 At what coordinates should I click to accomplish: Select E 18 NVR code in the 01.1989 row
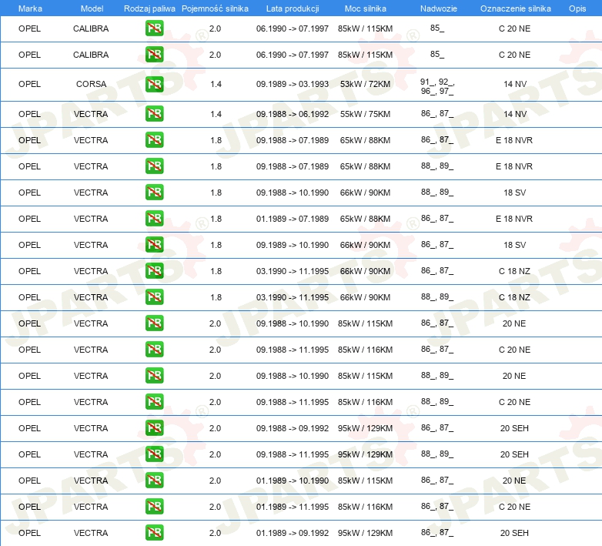pos(514,219)
